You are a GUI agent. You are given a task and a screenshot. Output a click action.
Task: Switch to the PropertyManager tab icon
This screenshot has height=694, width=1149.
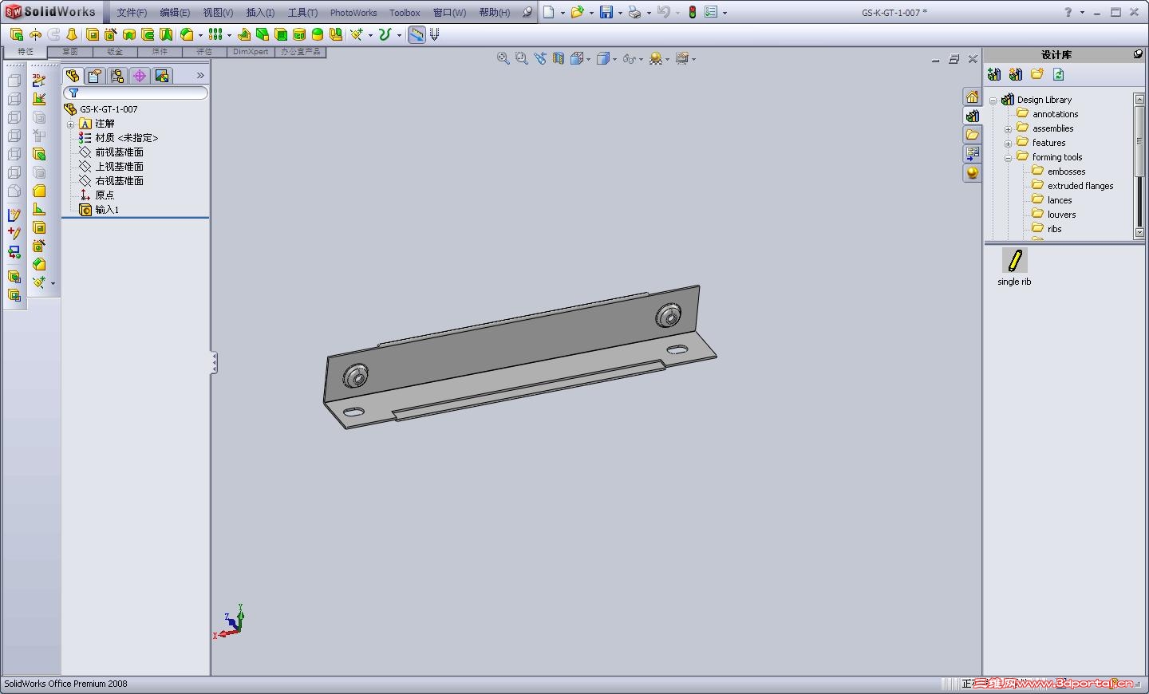tap(95, 76)
